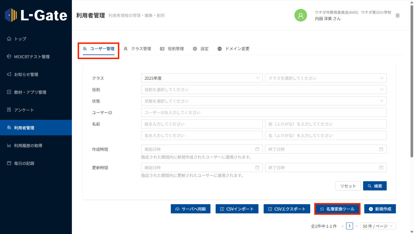The width and height of the screenshot is (414, 234).
Task: Open the 役割 selection dropdown
Action: tap(264, 89)
